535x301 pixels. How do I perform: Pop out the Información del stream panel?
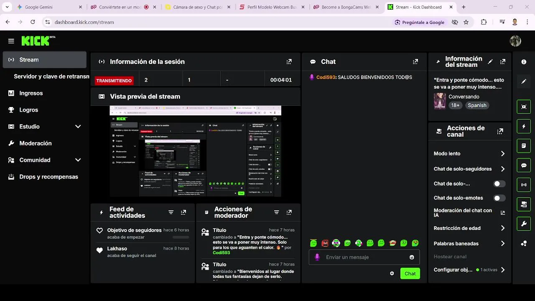tap(502, 61)
